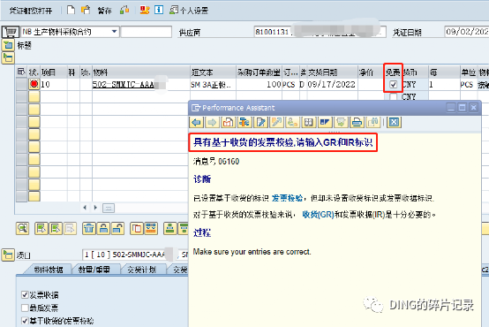Click the open padlock unblock icon
Viewport: 489px width, 327px height.
118,229
